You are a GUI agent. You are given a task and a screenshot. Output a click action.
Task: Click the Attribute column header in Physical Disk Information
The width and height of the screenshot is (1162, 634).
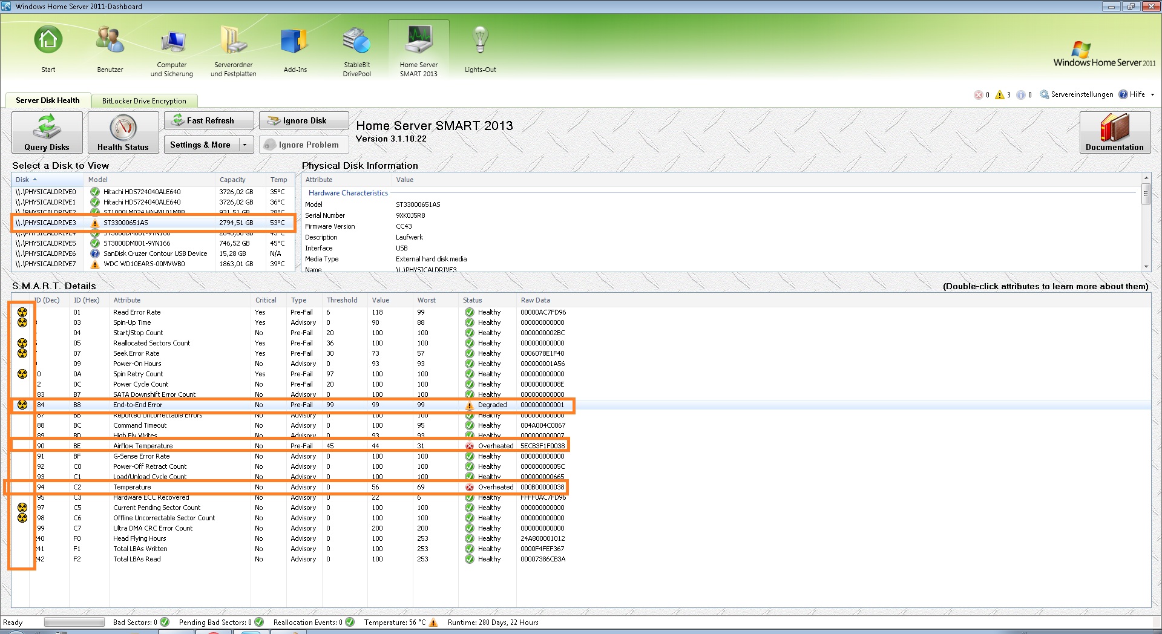pos(347,180)
